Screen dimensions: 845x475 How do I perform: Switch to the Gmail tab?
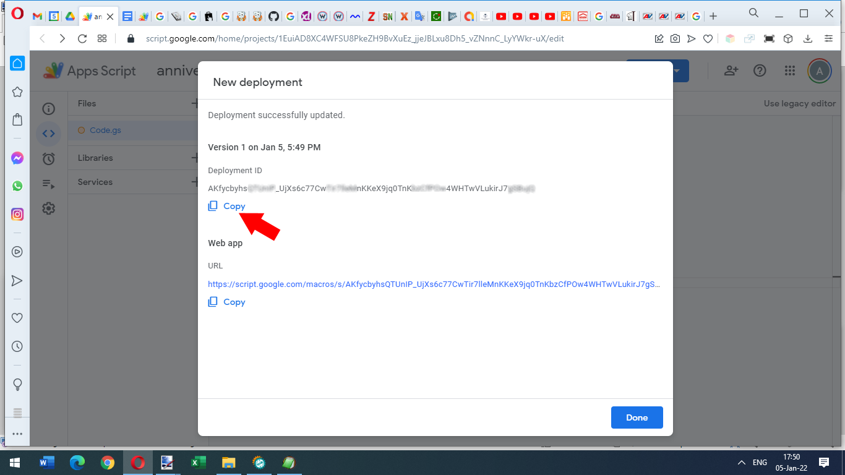[37, 17]
